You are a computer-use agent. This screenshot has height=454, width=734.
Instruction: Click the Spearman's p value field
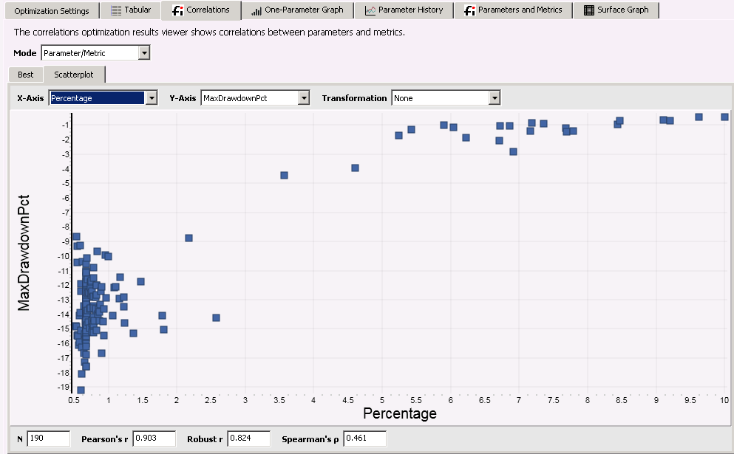point(364,438)
